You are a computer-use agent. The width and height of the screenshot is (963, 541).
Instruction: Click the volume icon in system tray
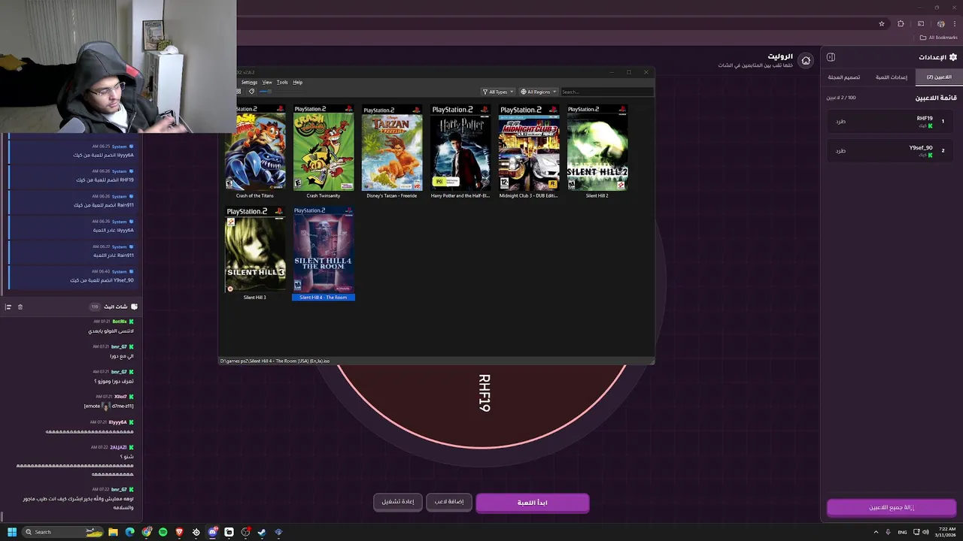pos(925,532)
